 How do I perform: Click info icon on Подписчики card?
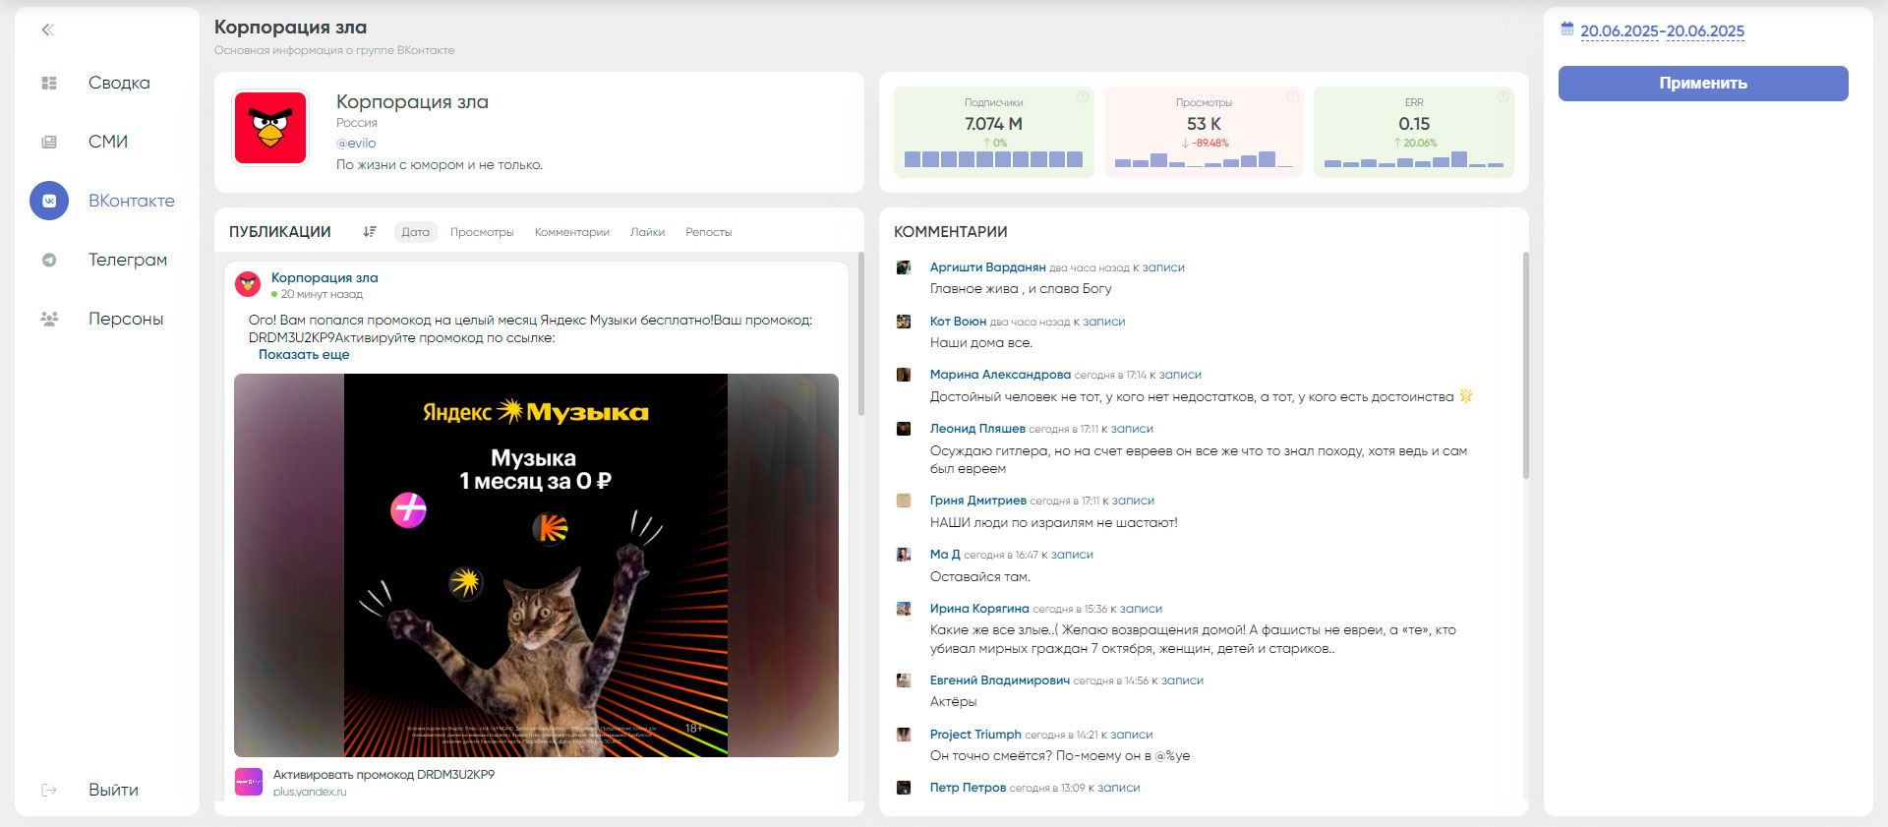point(1082,96)
